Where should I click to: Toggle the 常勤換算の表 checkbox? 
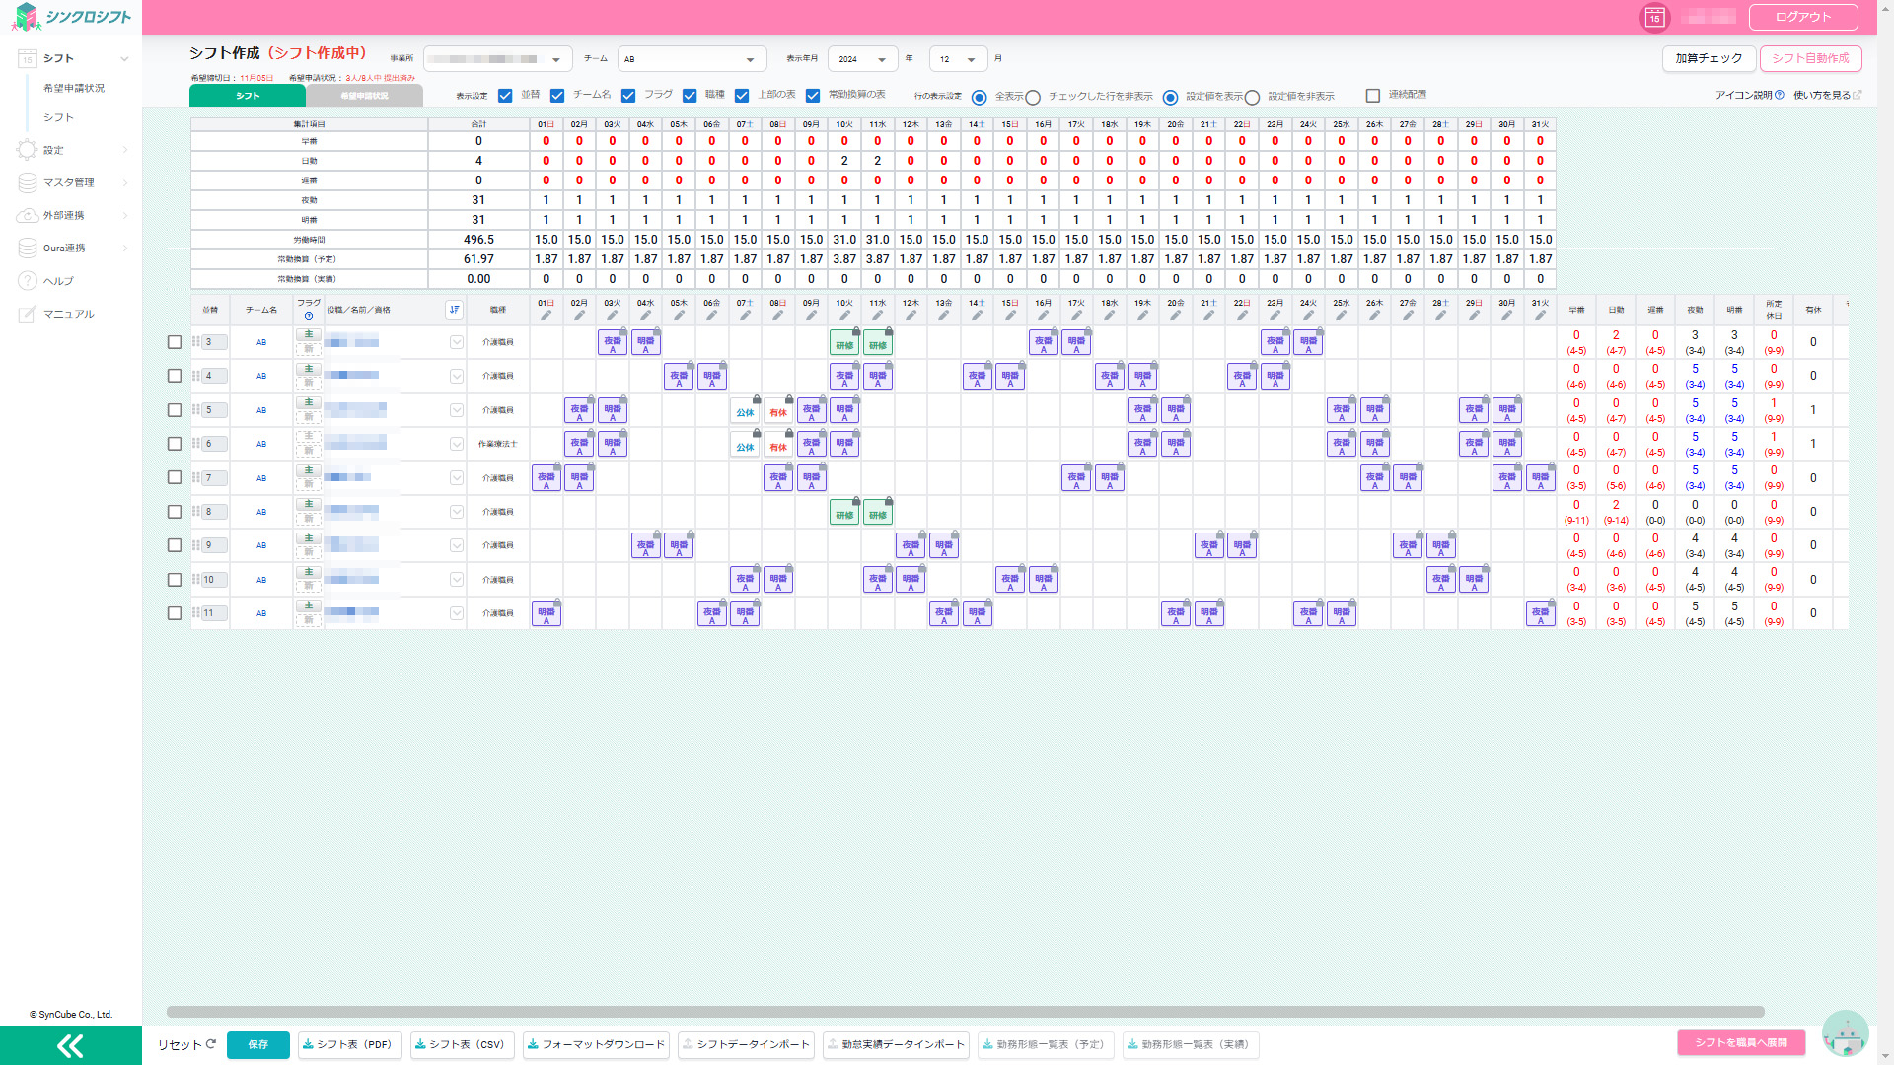pyautogui.click(x=813, y=96)
